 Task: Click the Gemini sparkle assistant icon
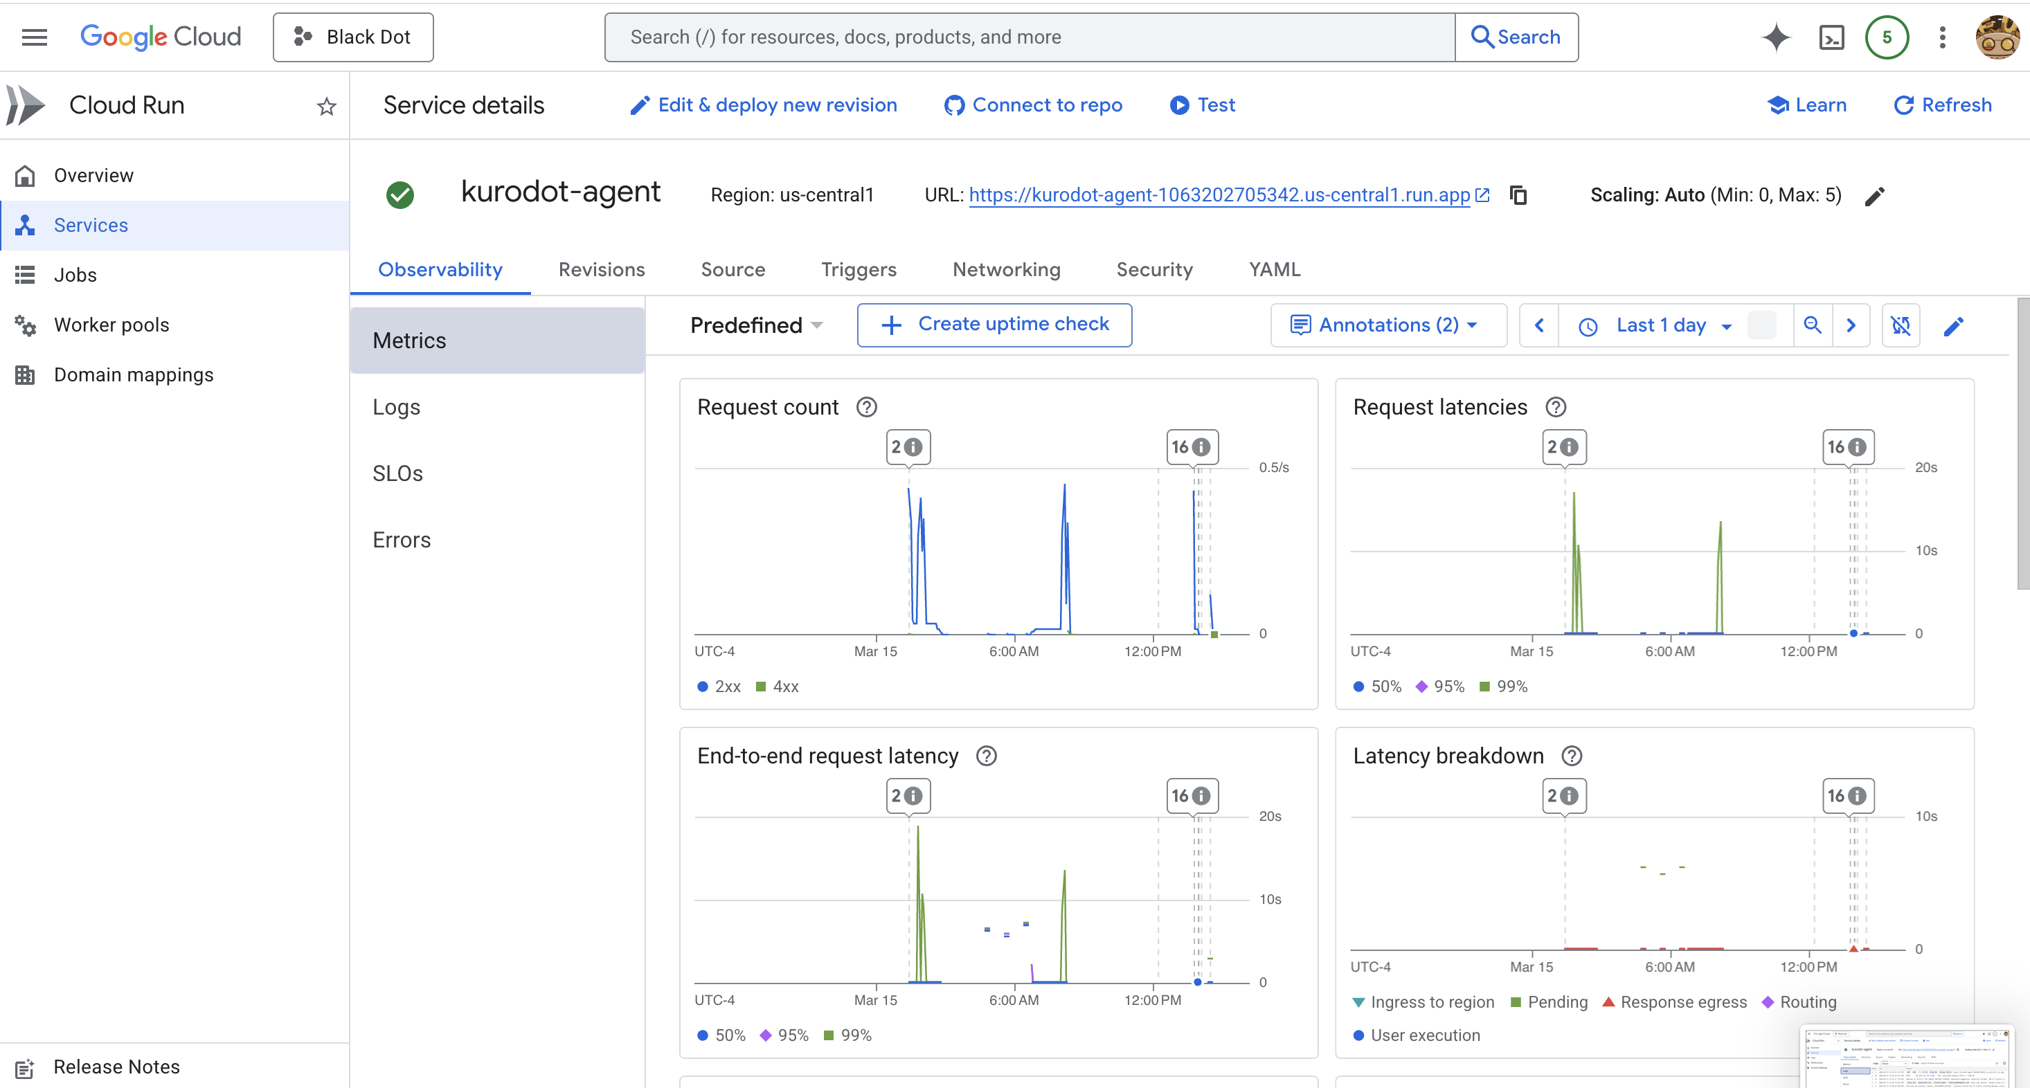click(x=1775, y=37)
